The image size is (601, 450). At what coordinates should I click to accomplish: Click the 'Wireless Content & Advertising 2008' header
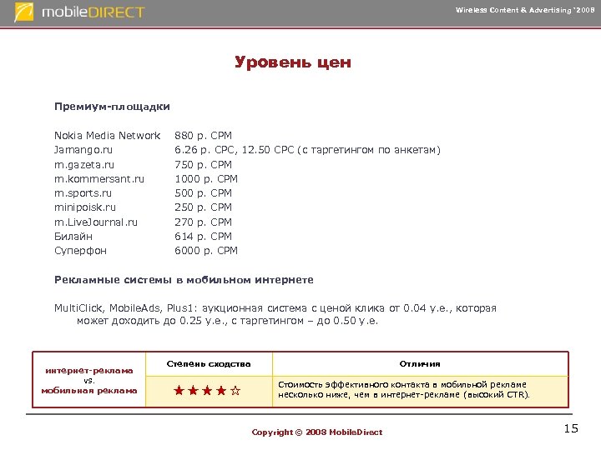tap(525, 10)
